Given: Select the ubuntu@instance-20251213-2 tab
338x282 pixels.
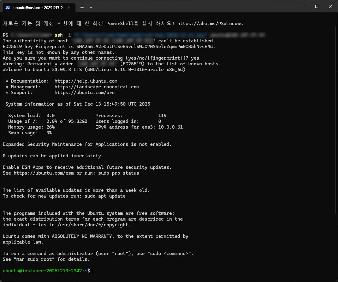Looking at the screenshot, I should pos(39,8).
